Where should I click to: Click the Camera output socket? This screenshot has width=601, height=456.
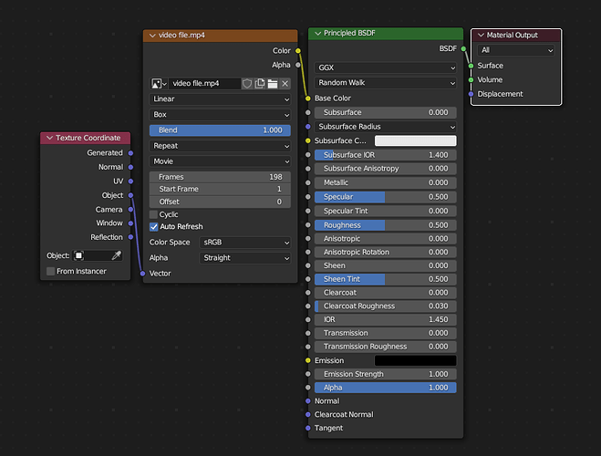tap(130, 209)
